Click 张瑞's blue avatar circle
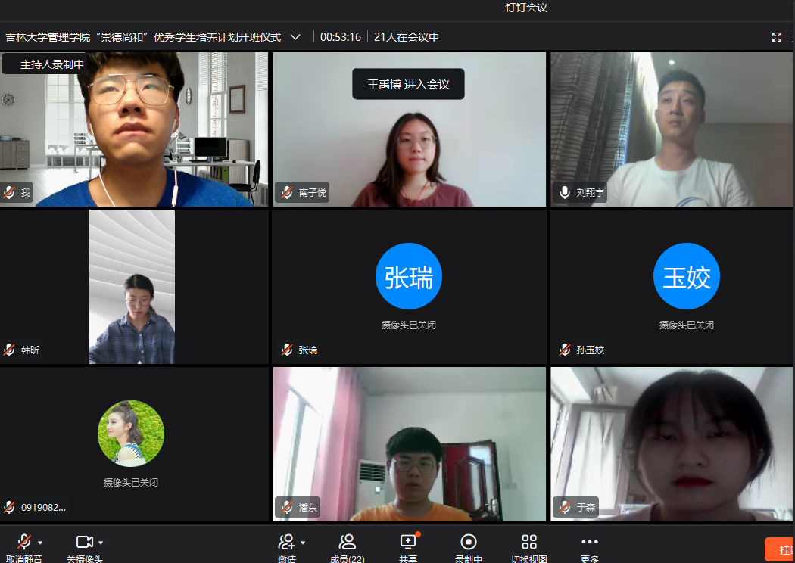 [409, 276]
